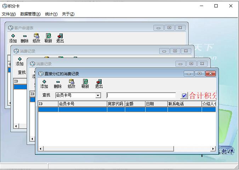Click Refresh (刷新) in 客户申请表 window

(x=48, y=39)
